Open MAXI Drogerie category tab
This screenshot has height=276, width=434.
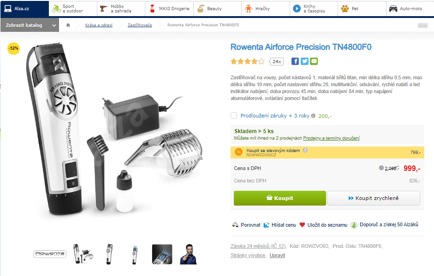click(169, 9)
